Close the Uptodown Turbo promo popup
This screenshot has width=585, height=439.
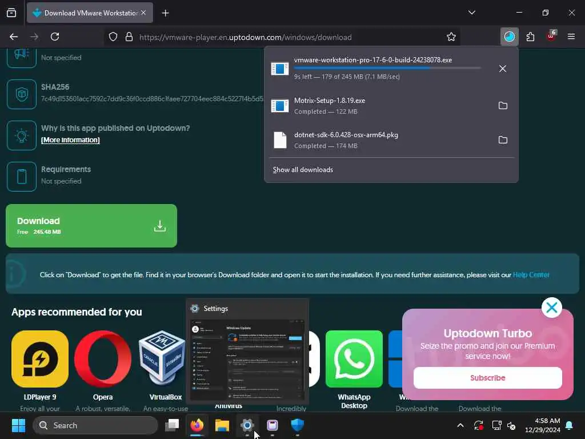(551, 308)
